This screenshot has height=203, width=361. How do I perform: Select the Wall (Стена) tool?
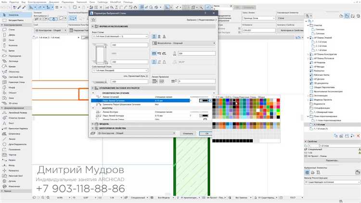pyautogui.click(x=16, y=29)
